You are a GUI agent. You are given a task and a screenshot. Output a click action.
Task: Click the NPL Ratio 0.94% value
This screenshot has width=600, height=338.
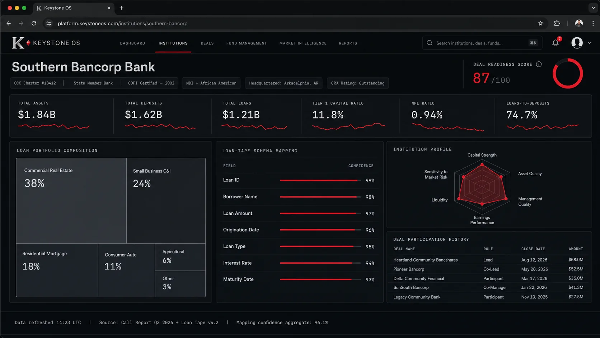(427, 115)
